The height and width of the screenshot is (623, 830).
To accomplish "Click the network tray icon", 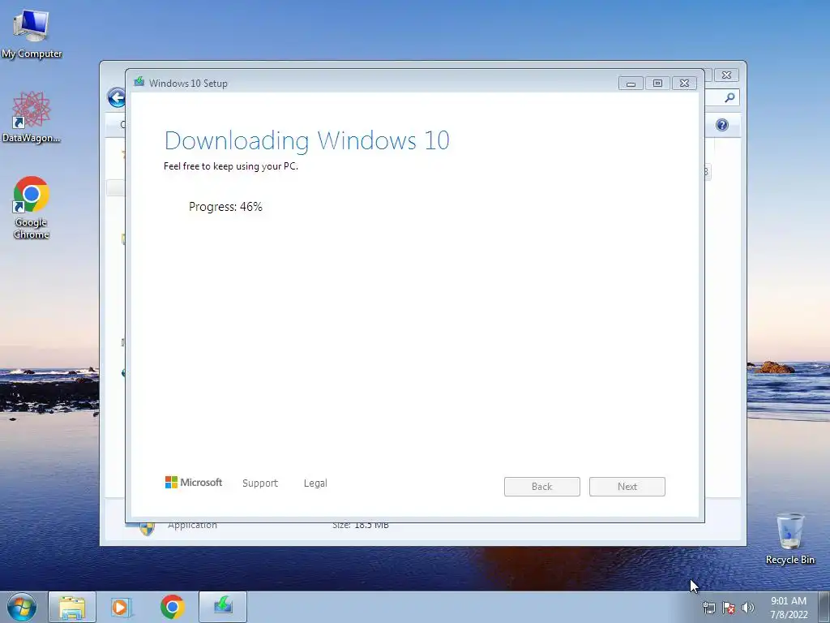I will [x=708, y=608].
